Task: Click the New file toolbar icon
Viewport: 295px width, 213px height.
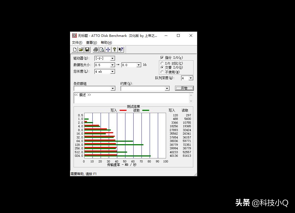Action: pos(75,50)
